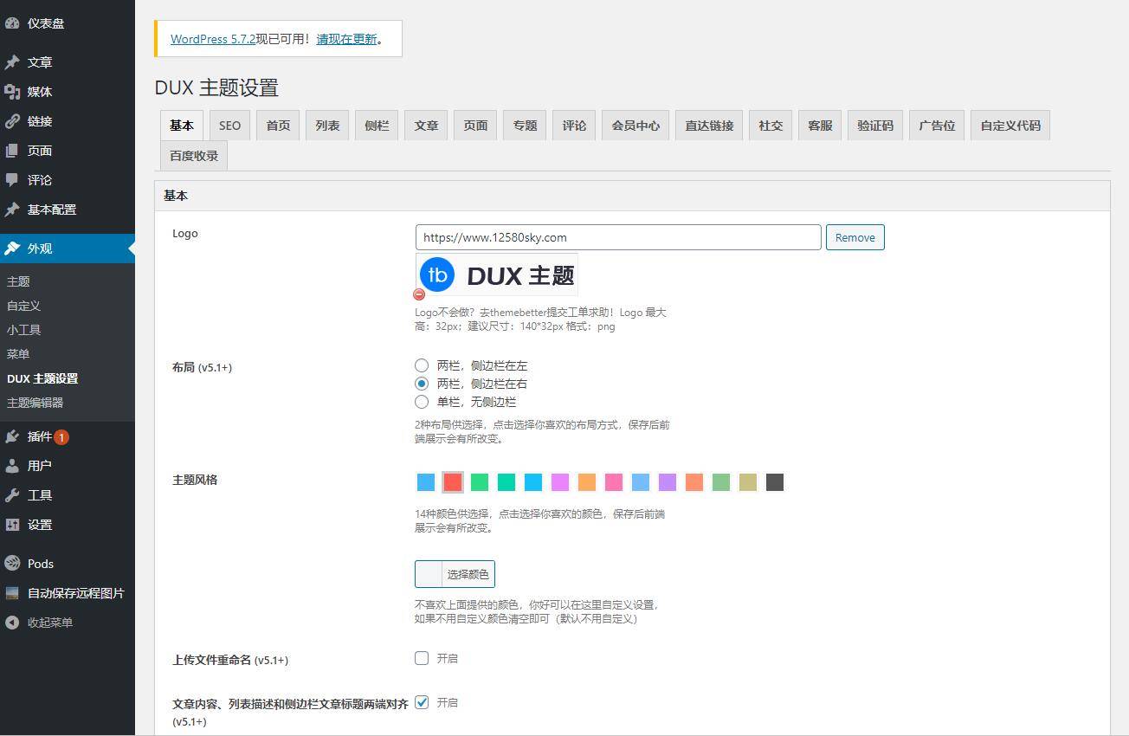Image resolution: width=1129 pixels, height=736 pixels.
Task: Open the 首页 settings tab
Action: [x=278, y=126]
